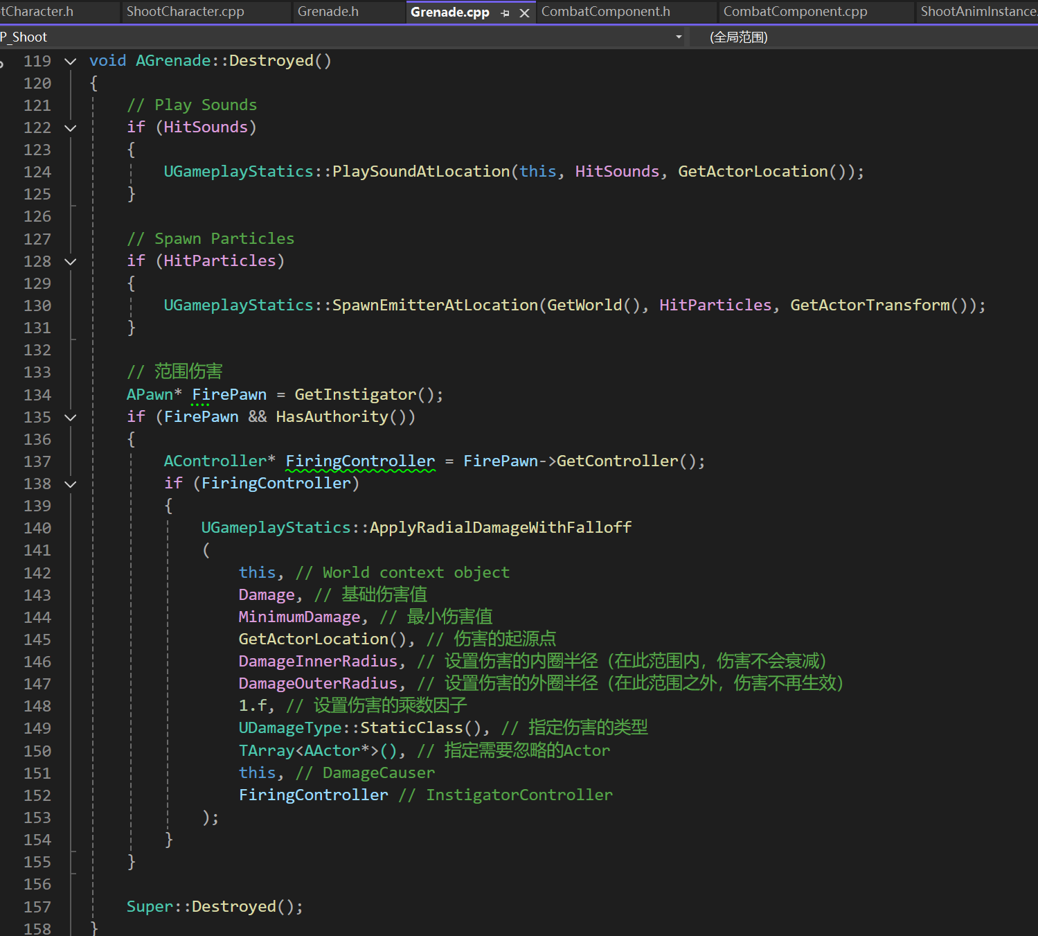Click line number 157 in the gutter

(37, 907)
